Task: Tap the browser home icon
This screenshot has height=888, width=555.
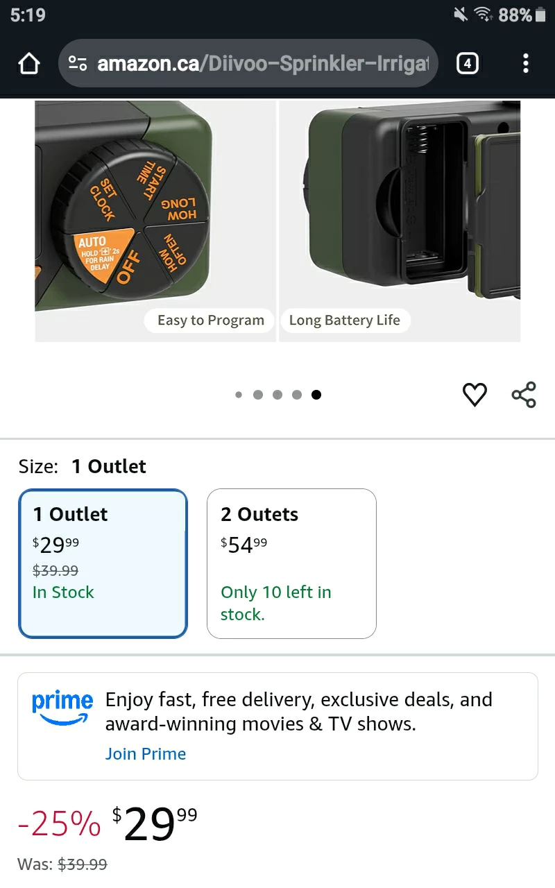Action: tap(29, 64)
